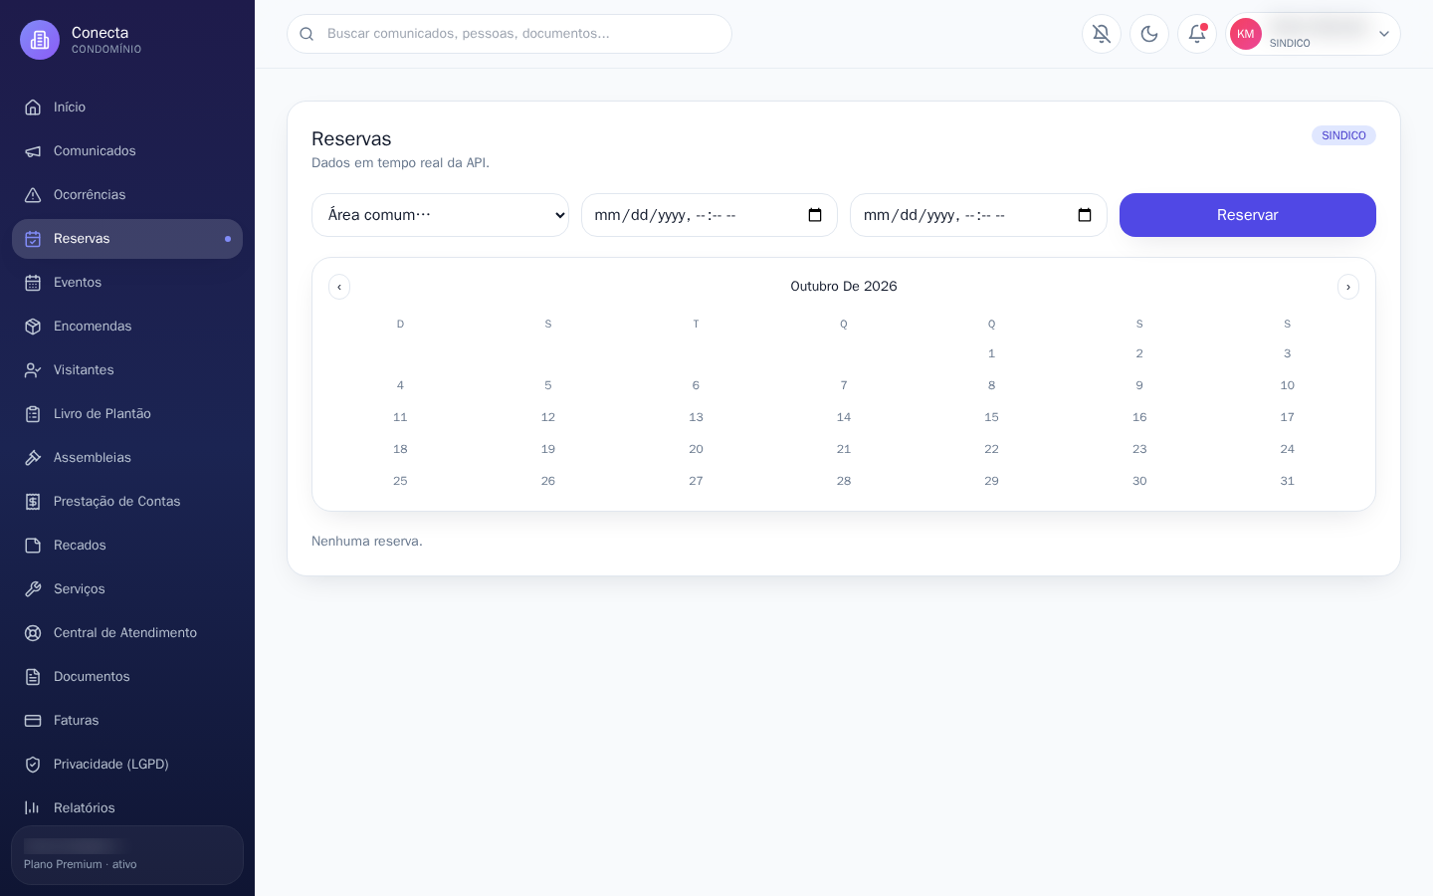Open Encomendas menu item
Viewport: 1433px width, 896px height.
point(127,327)
